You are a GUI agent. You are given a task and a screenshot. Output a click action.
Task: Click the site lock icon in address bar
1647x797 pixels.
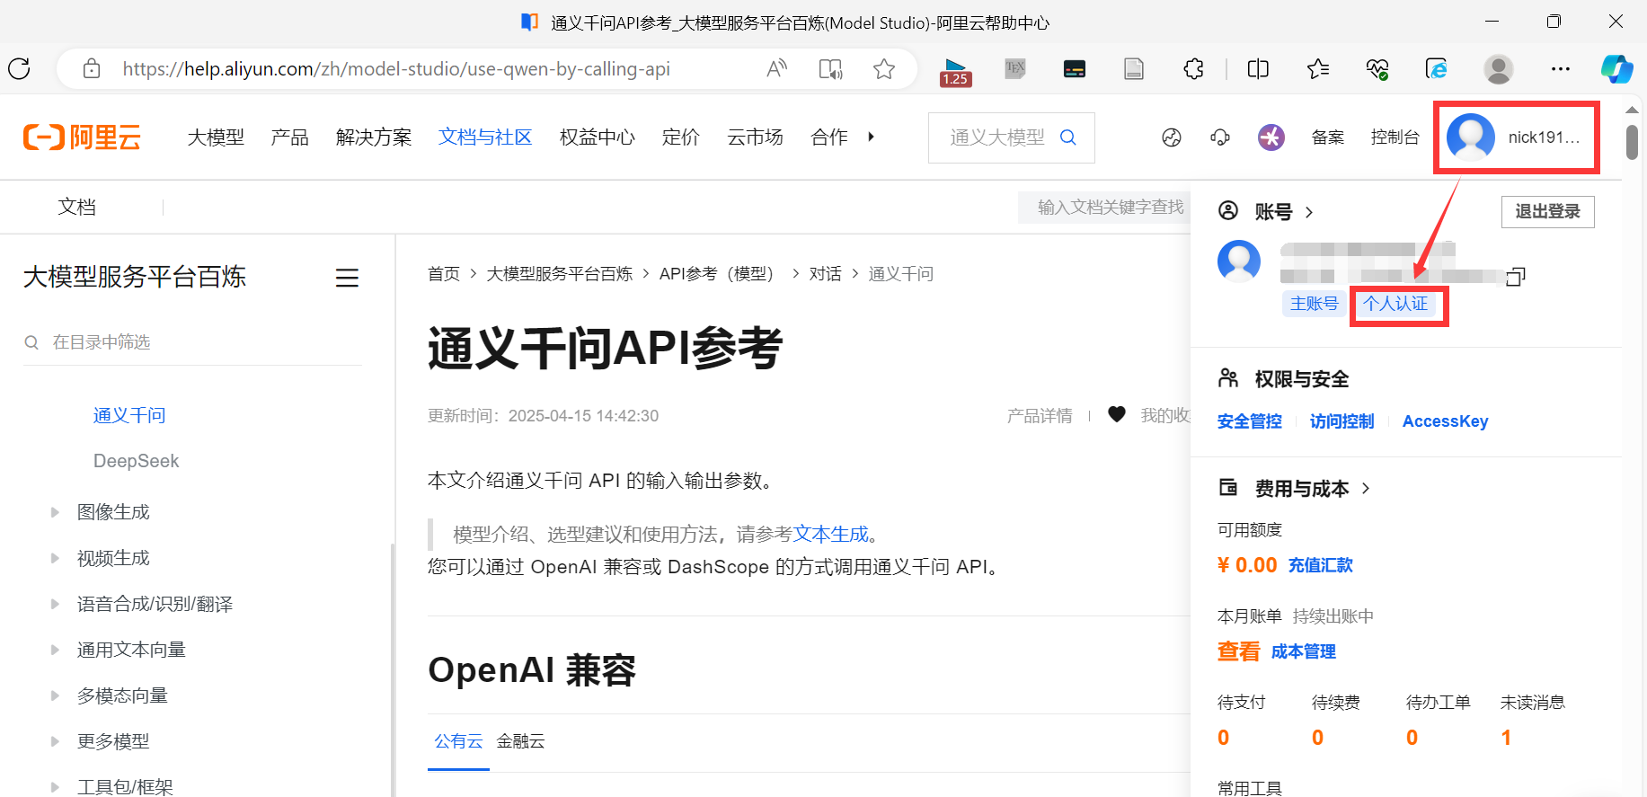[x=92, y=68]
